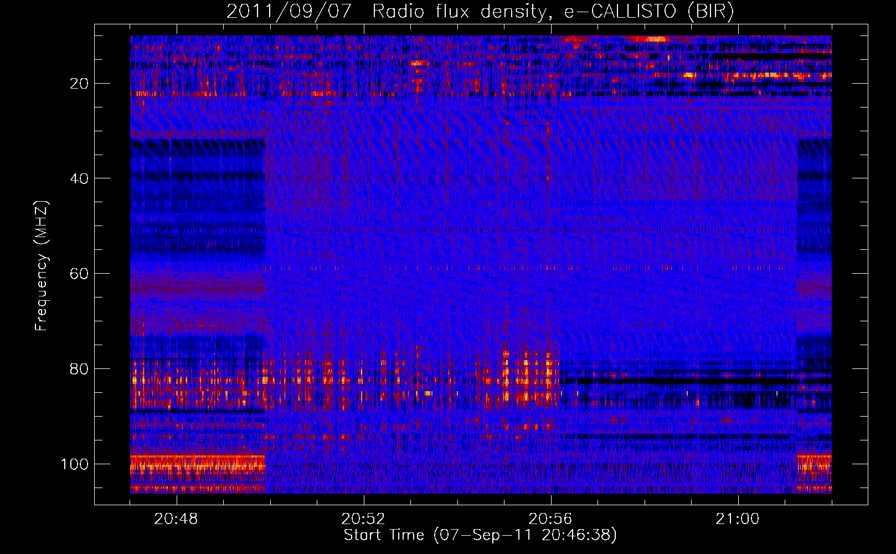Click the '20:48' time tick label
Screen dimensions: 896x554
point(176,519)
